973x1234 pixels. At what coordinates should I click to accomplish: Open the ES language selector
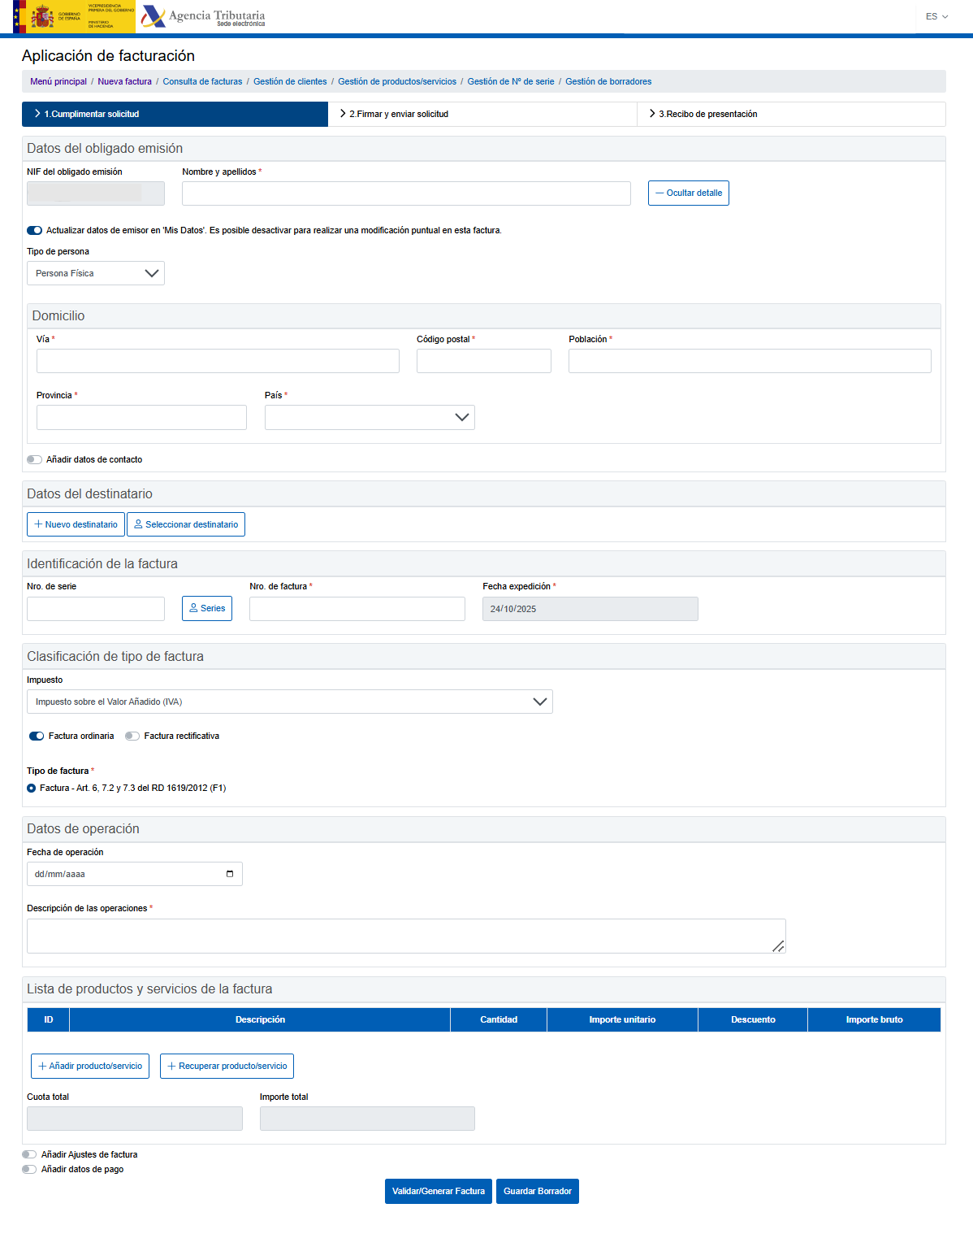pos(936,16)
